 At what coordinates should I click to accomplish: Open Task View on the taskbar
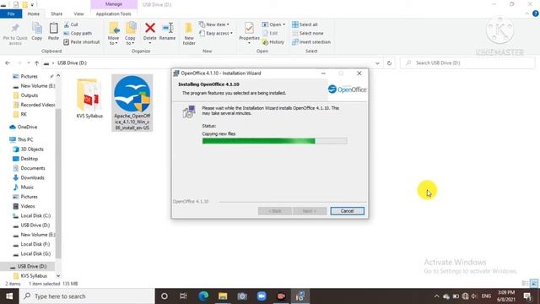coord(183,296)
